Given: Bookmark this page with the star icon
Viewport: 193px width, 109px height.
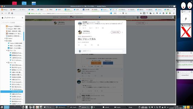Looking at the screenshot, I should pos(126,13).
